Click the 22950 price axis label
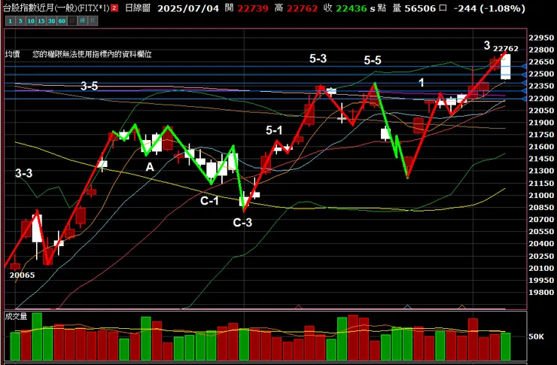Viewport: 557px width, 365px height. (x=541, y=38)
